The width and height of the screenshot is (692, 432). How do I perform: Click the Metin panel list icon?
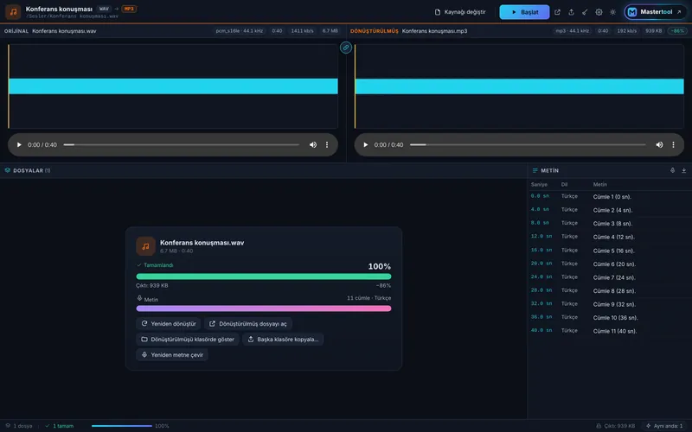point(535,170)
